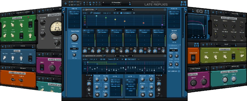Open the EQ plugin slot for R1

[88, 32]
